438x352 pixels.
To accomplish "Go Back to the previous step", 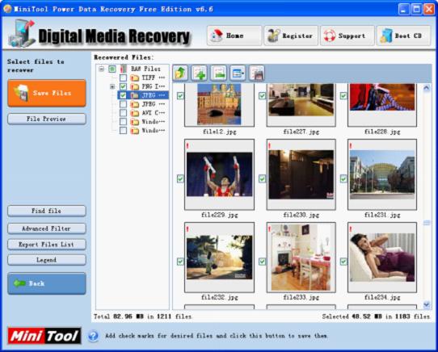I will [x=47, y=283].
